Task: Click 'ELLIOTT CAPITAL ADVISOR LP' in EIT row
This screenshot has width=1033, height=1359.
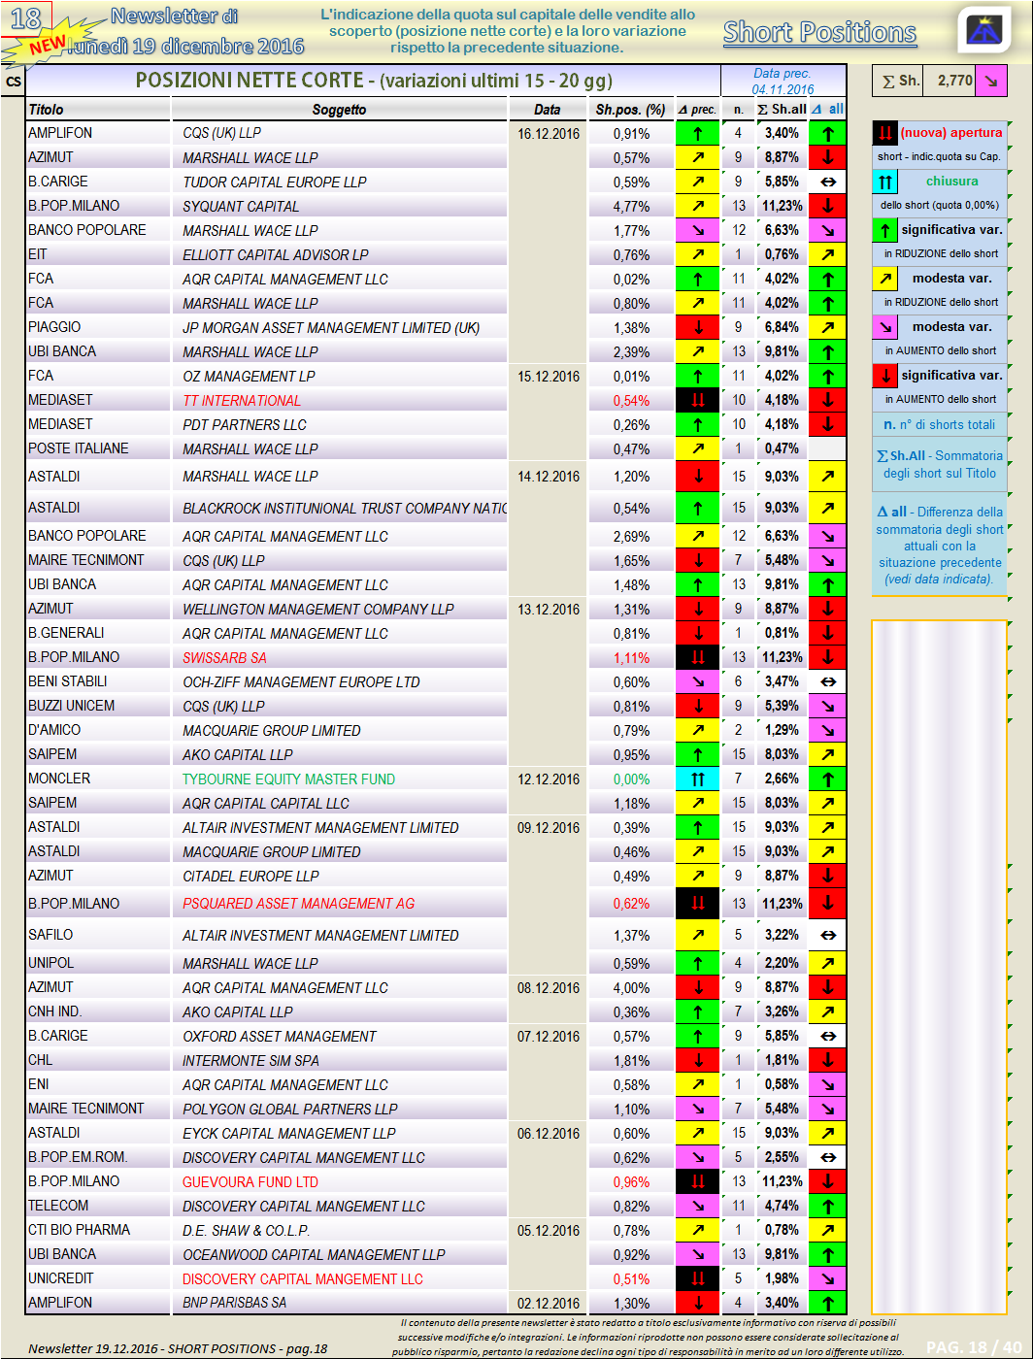Action: click(x=276, y=255)
